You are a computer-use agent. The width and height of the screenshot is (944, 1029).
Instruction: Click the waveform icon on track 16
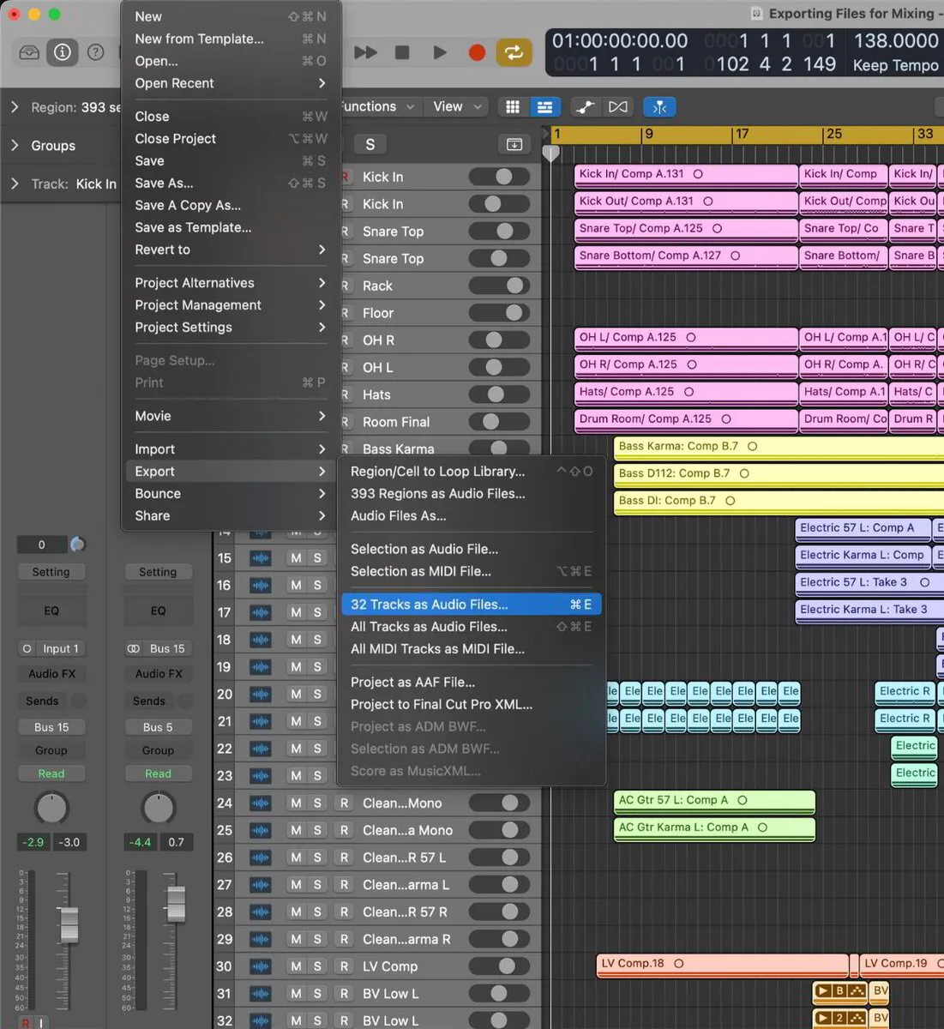coord(261,585)
